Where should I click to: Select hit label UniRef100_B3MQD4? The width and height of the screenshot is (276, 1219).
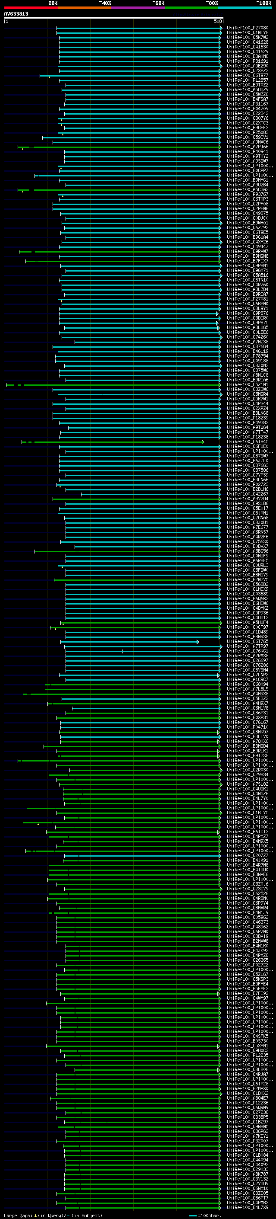pos(247,746)
